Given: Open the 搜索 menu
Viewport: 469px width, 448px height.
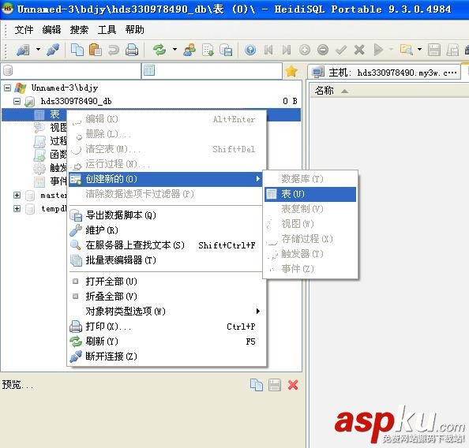Looking at the screenshot, I should tap(79, 30).
